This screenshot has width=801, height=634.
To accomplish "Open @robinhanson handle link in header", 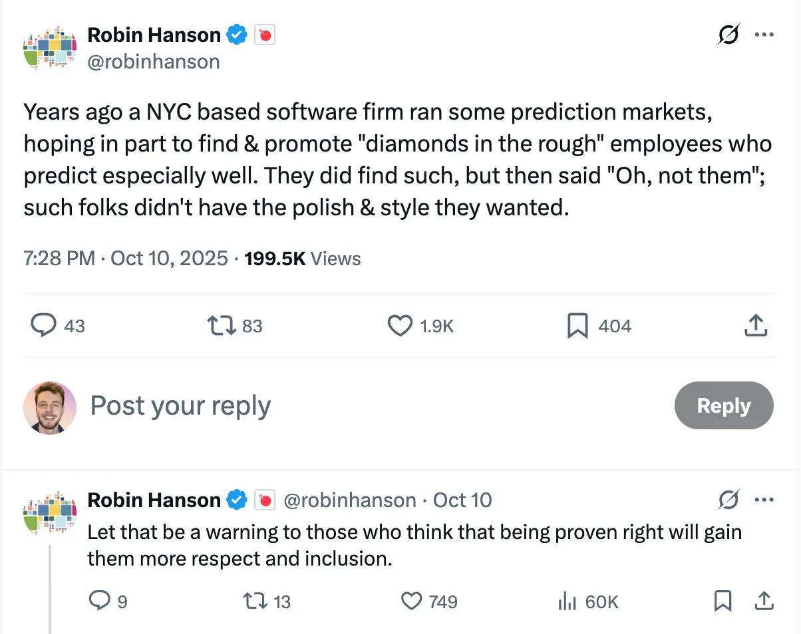I will coord(154,62).
